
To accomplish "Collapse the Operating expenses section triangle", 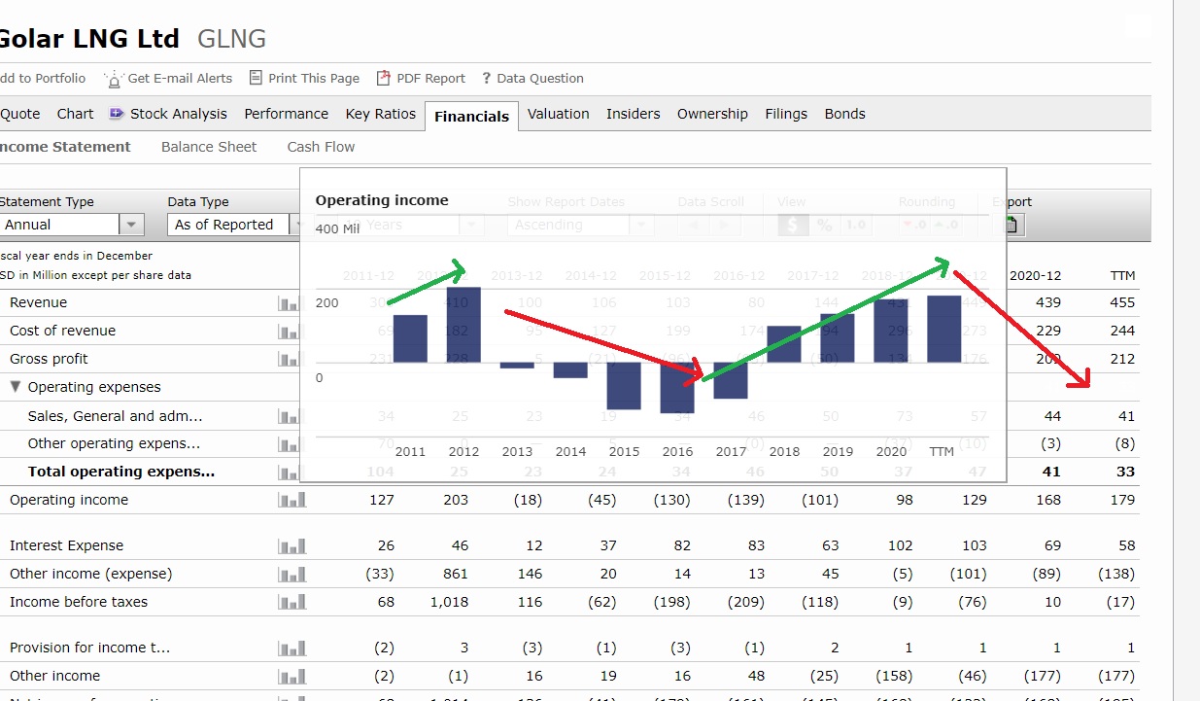I will (16, 387).
